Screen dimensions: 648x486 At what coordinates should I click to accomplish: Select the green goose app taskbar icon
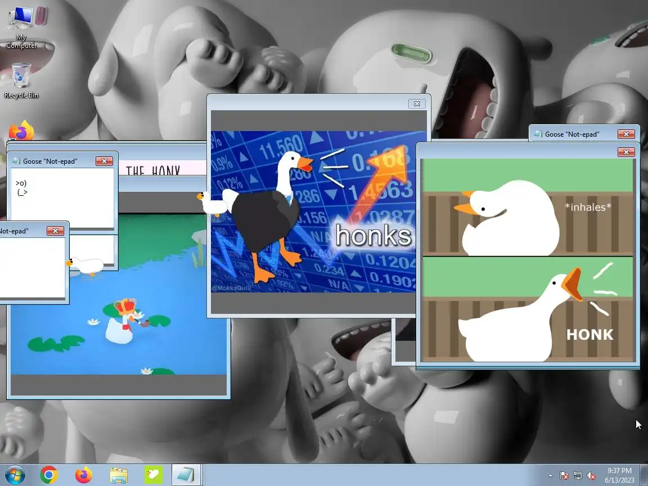pos(154,475)
